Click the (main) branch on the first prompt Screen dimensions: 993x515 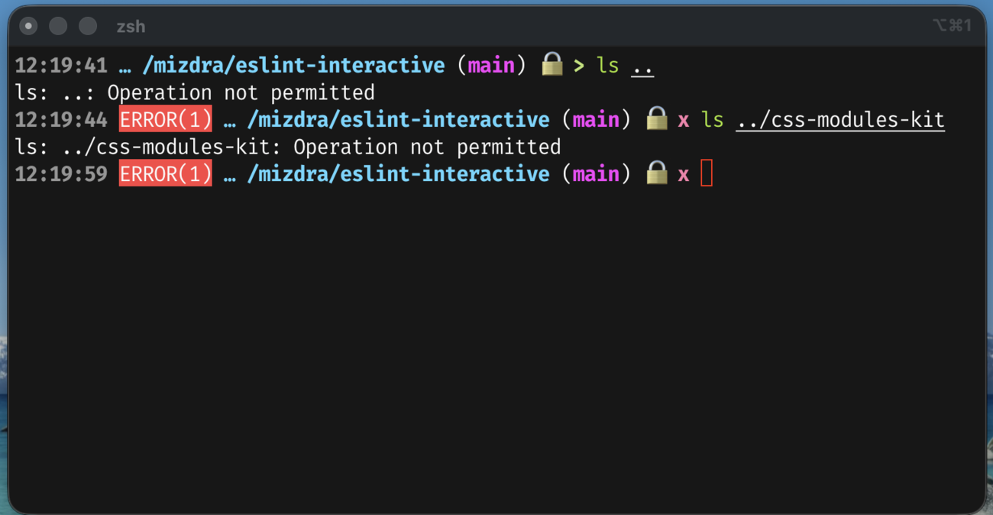coord(491,66)
